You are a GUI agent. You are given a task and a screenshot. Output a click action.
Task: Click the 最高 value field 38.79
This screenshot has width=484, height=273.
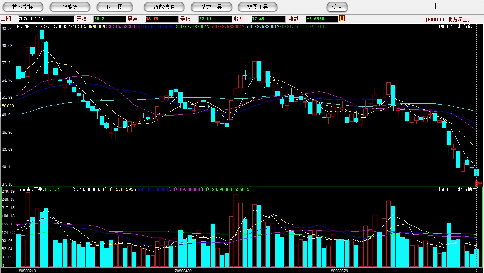click(161, 19)
